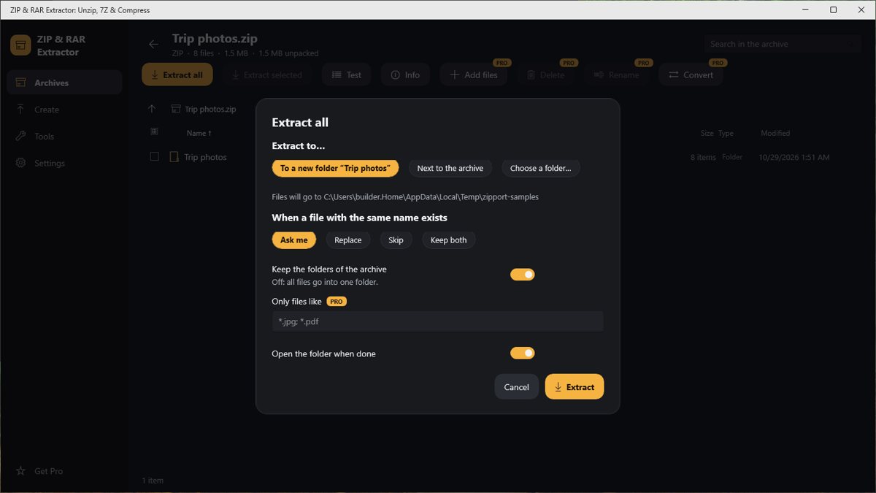Click the Extract all toolbar button
The image size is (876, 493).
(x=177, y=74)
